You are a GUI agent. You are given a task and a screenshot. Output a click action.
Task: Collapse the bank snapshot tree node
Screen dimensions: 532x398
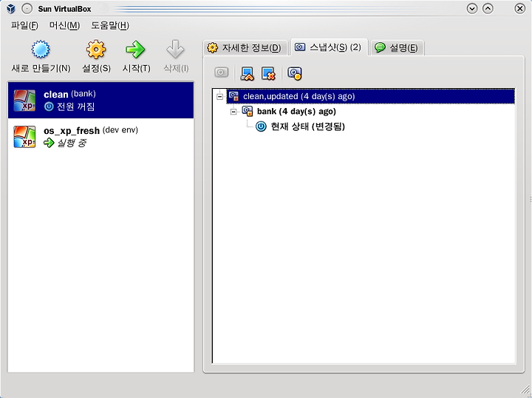coord(233,112)
